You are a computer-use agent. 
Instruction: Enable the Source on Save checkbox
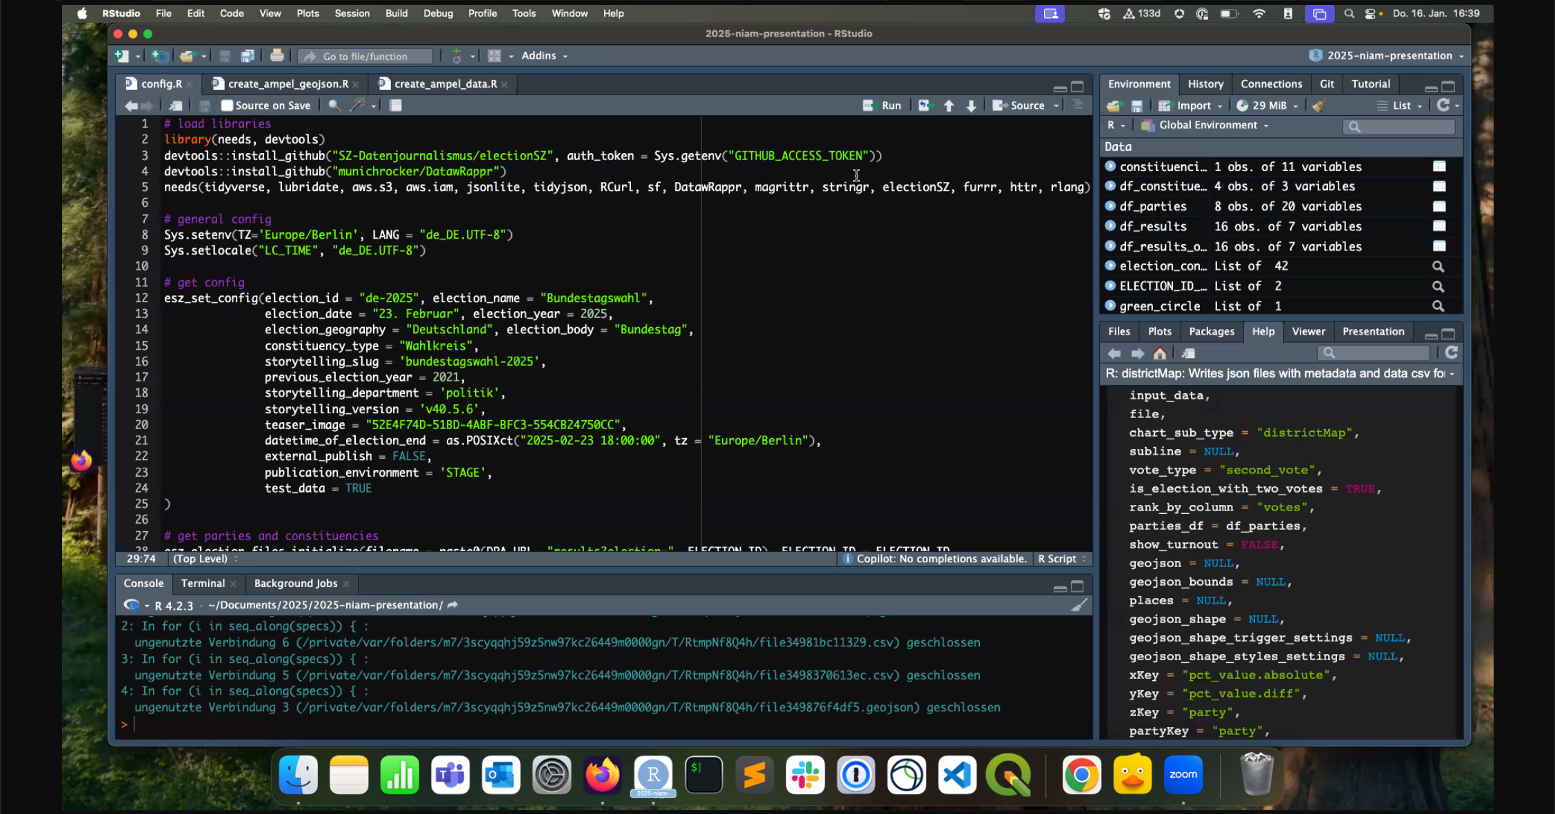click(x=227, y=106)
